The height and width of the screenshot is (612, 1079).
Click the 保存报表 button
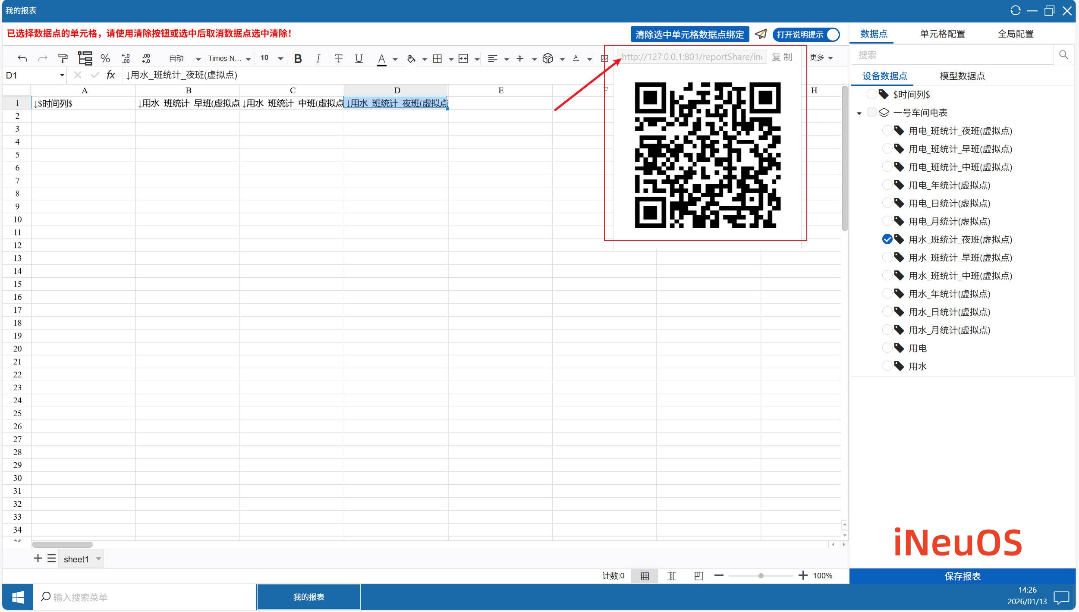(x=962, y=576)
